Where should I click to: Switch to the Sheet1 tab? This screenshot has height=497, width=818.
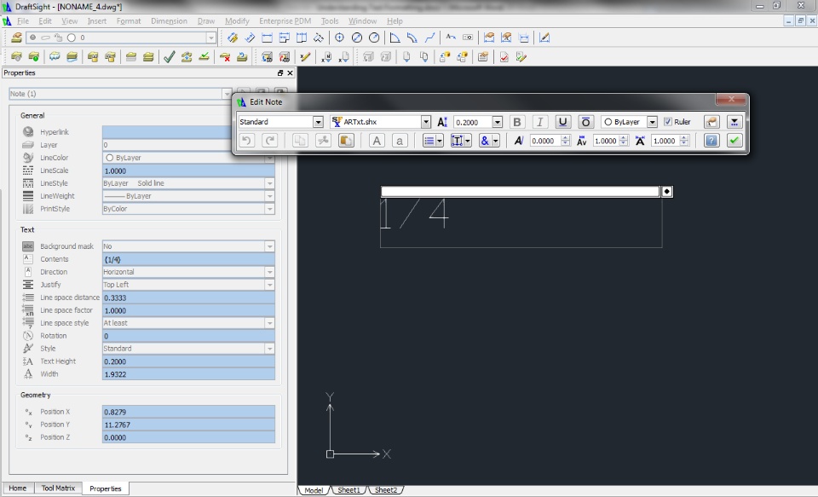[349, 490]
